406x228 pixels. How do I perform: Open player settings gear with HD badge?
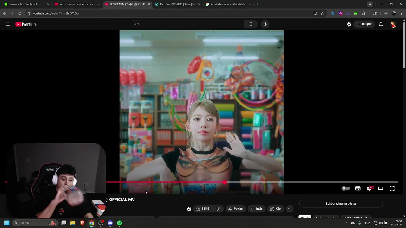click(370, 188)
